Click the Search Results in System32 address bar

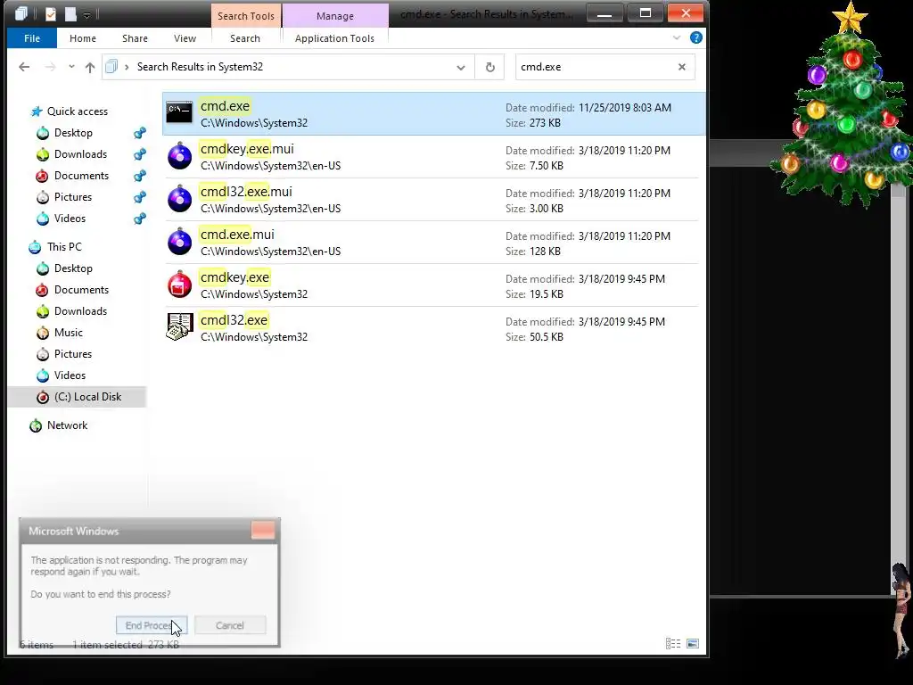288,67
